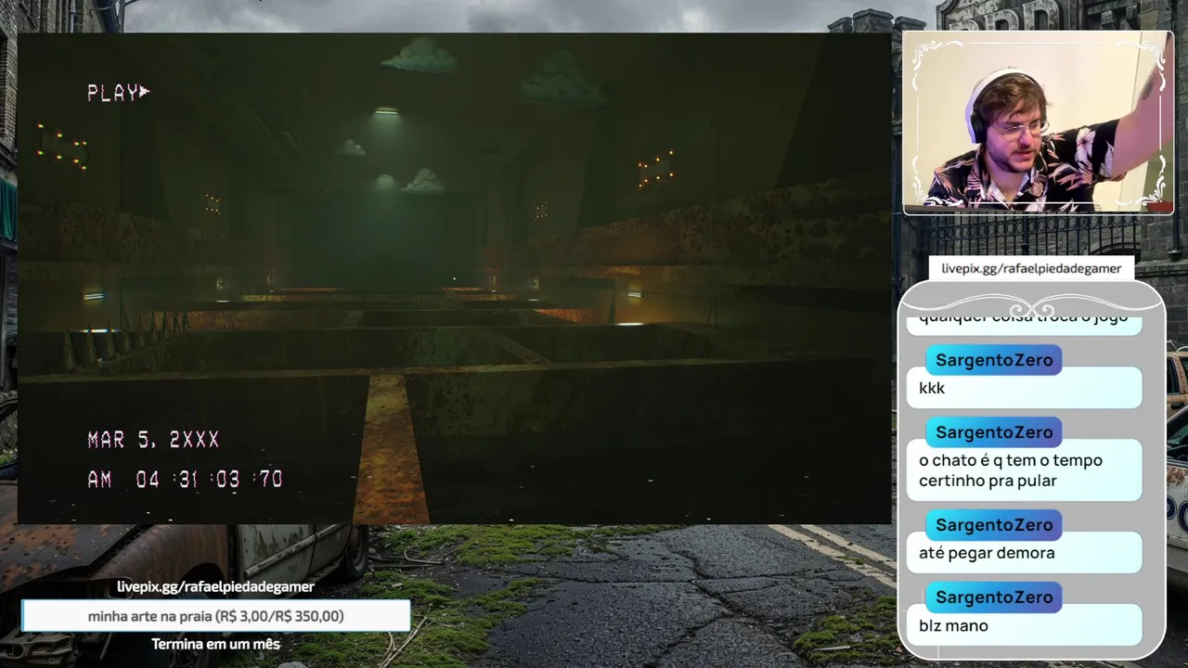Click SargentoZero name above 'até pegar demora'

[993, 525]
